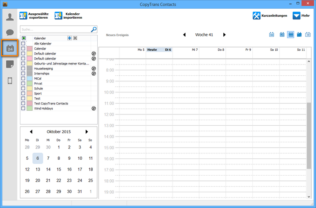
Task: Select the Wind Holidays calendar row
Action: (x=59, y=109)
